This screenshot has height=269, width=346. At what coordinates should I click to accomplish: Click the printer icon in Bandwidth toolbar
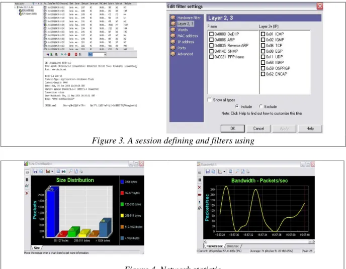coord(248,172)
